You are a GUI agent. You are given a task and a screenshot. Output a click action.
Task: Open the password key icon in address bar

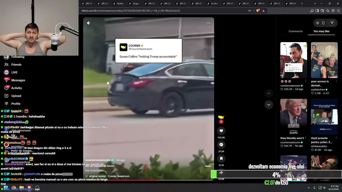[250, 11]
